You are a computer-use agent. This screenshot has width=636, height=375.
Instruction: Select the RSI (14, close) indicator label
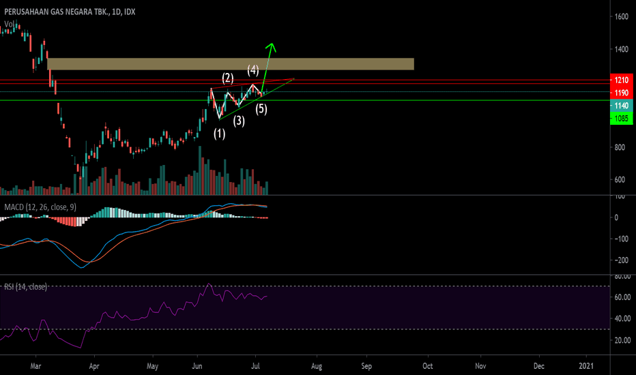click(x=25, y=286)
